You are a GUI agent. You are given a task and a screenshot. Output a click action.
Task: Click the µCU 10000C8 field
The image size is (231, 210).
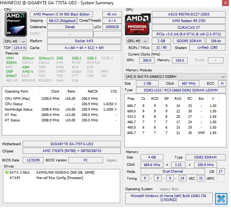pyautogui.click(x=112, y=27)
